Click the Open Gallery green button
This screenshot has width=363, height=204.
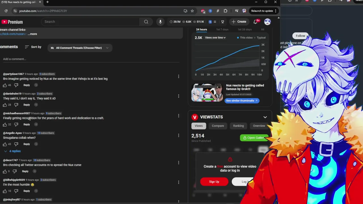(x=254, y=138)
